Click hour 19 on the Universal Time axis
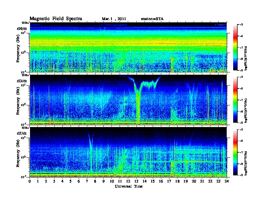The image size is (270, 208). tap(185, 181)
